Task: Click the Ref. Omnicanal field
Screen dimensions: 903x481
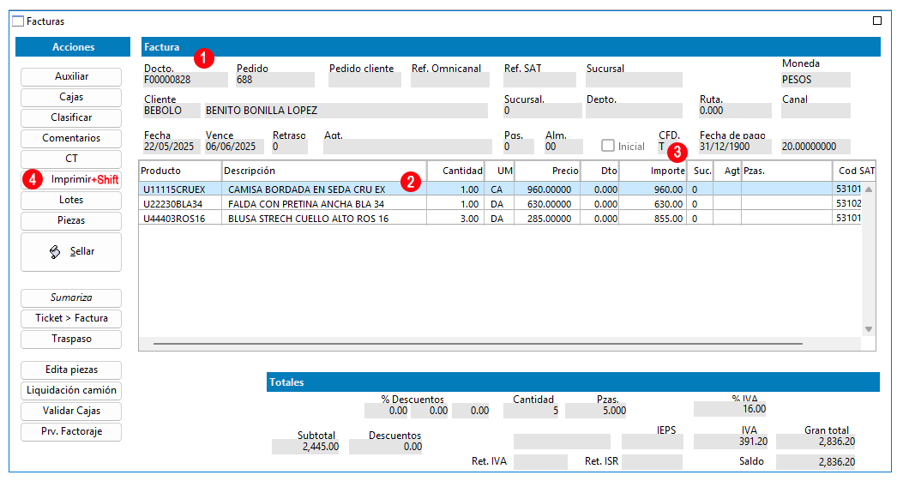Action: point(449,80)
